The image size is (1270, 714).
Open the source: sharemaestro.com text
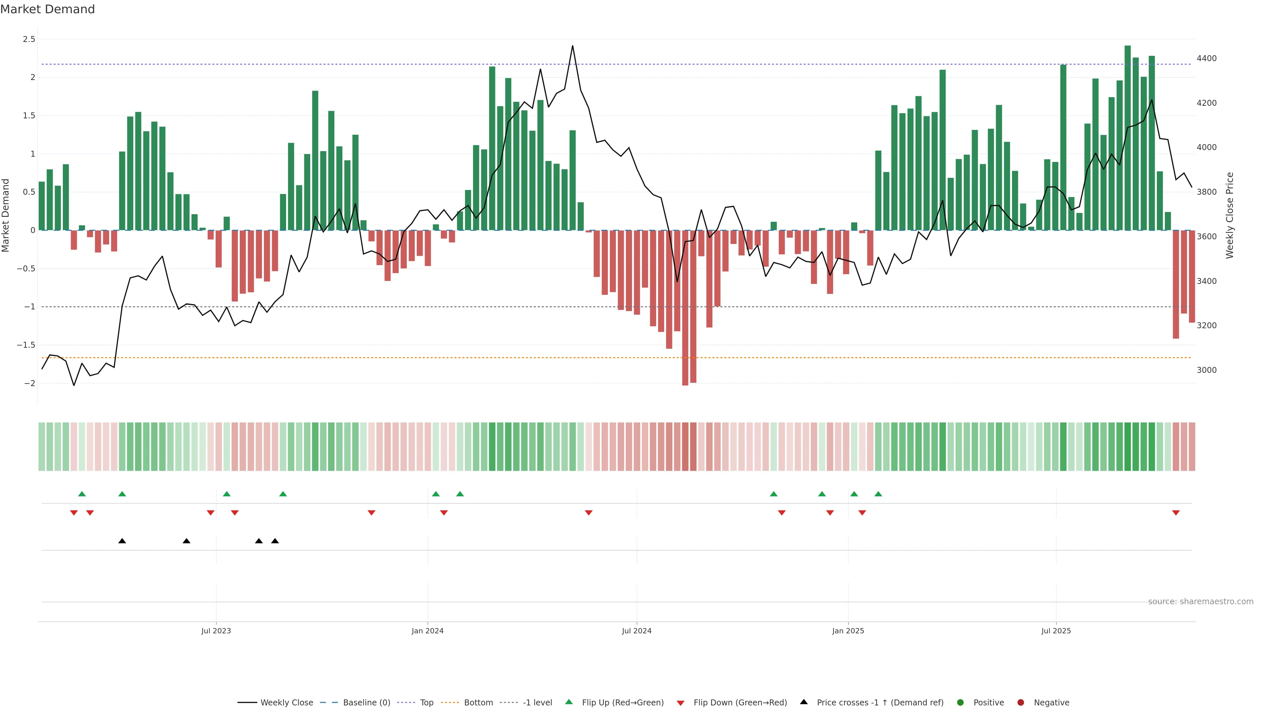pos(1201,602)
